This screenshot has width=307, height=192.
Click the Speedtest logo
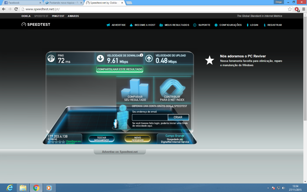point(36,25)
